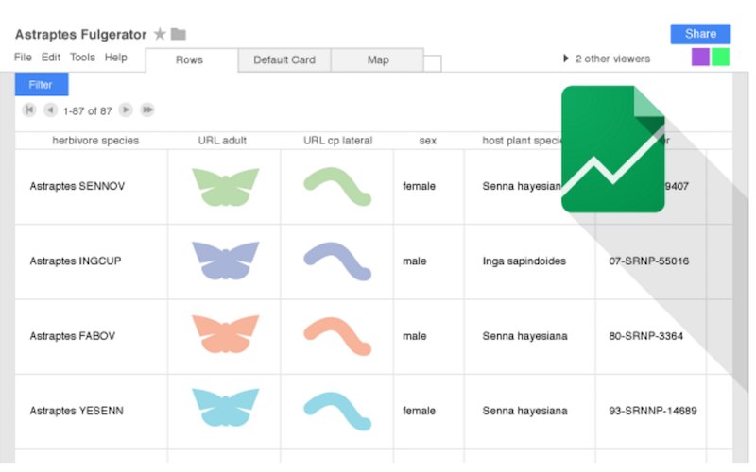Click the green Fusion Tables logo icon
756x472 pixels.
coord(612,149)
